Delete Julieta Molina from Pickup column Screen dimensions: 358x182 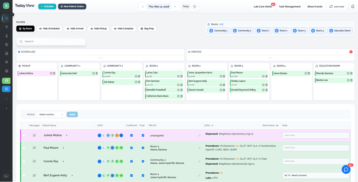[54, 73]
